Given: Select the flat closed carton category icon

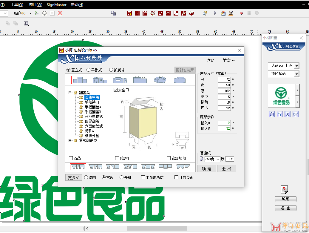Looking at the screenshot, I should click(x=180, y=80).
